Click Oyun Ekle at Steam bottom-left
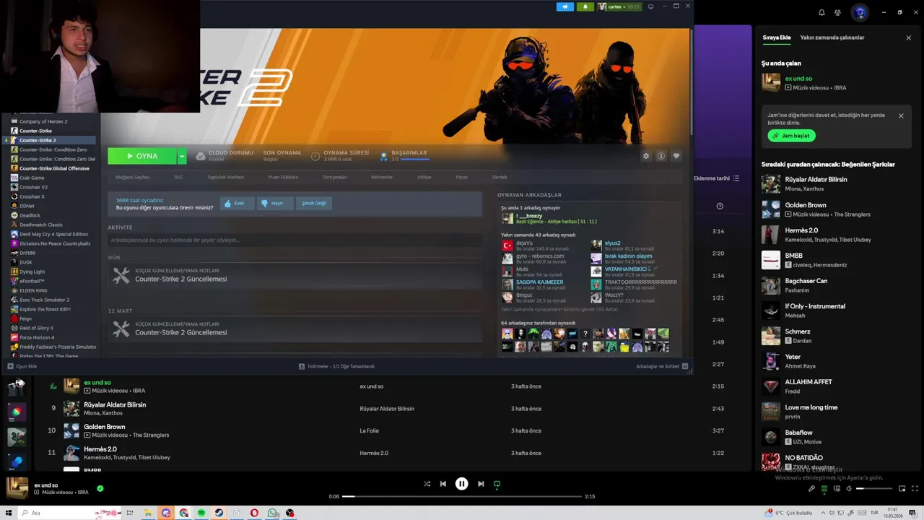Viewport: 924px width, 520px height. tap(22, 366)
